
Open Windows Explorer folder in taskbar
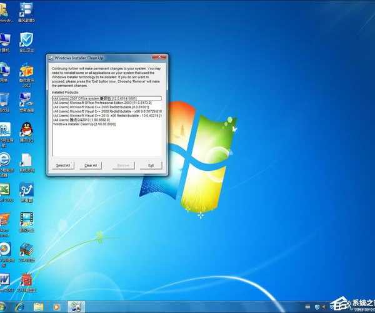tap(39, 307)
